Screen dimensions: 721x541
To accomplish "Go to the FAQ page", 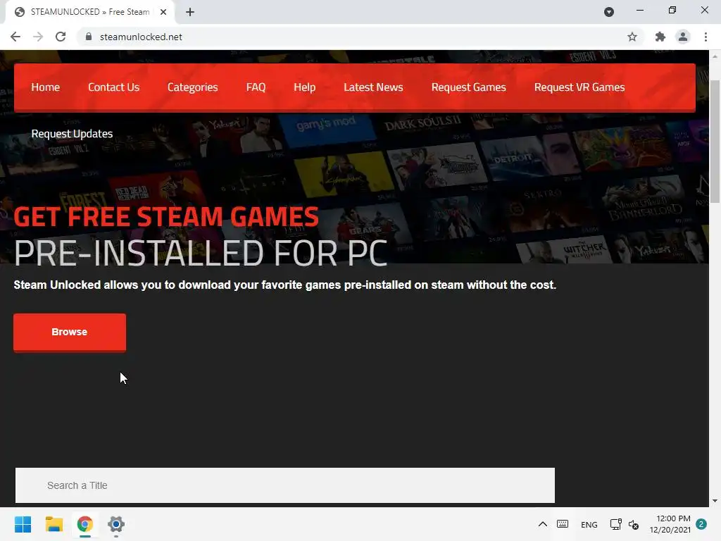I will point(256,87).
